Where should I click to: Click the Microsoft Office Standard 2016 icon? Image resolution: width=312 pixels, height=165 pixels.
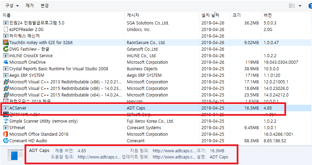tap(6, 134)
